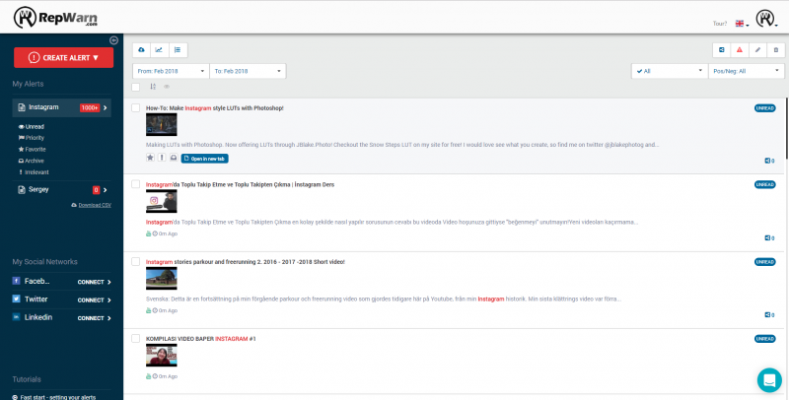Archive LUTs article with tray icon
This screenshot has height=400, width=789.
pyautogui.click(x=174, y=158)
